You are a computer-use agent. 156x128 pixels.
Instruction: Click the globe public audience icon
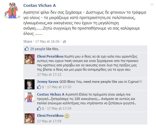click(x=64, y=42)
